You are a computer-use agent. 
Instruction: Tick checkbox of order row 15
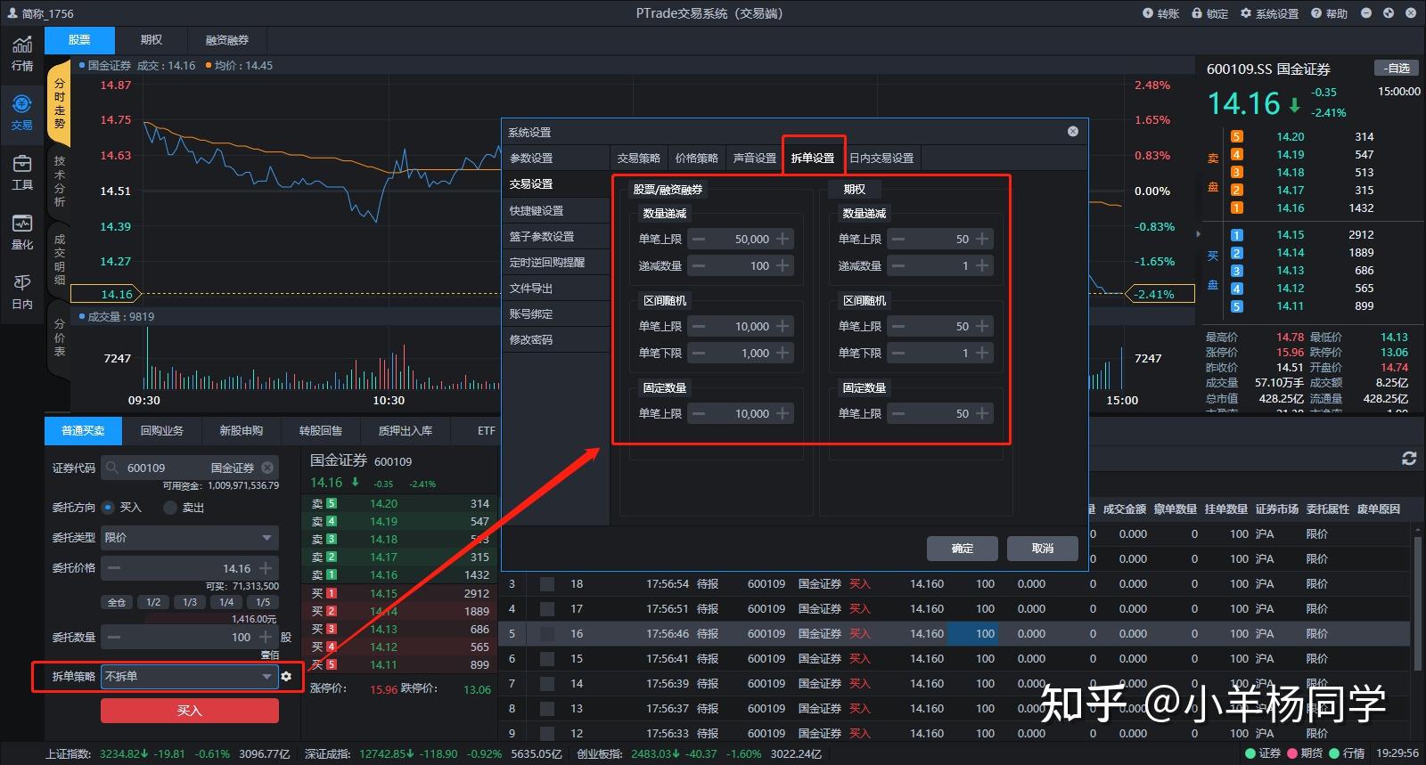[547, 658]
